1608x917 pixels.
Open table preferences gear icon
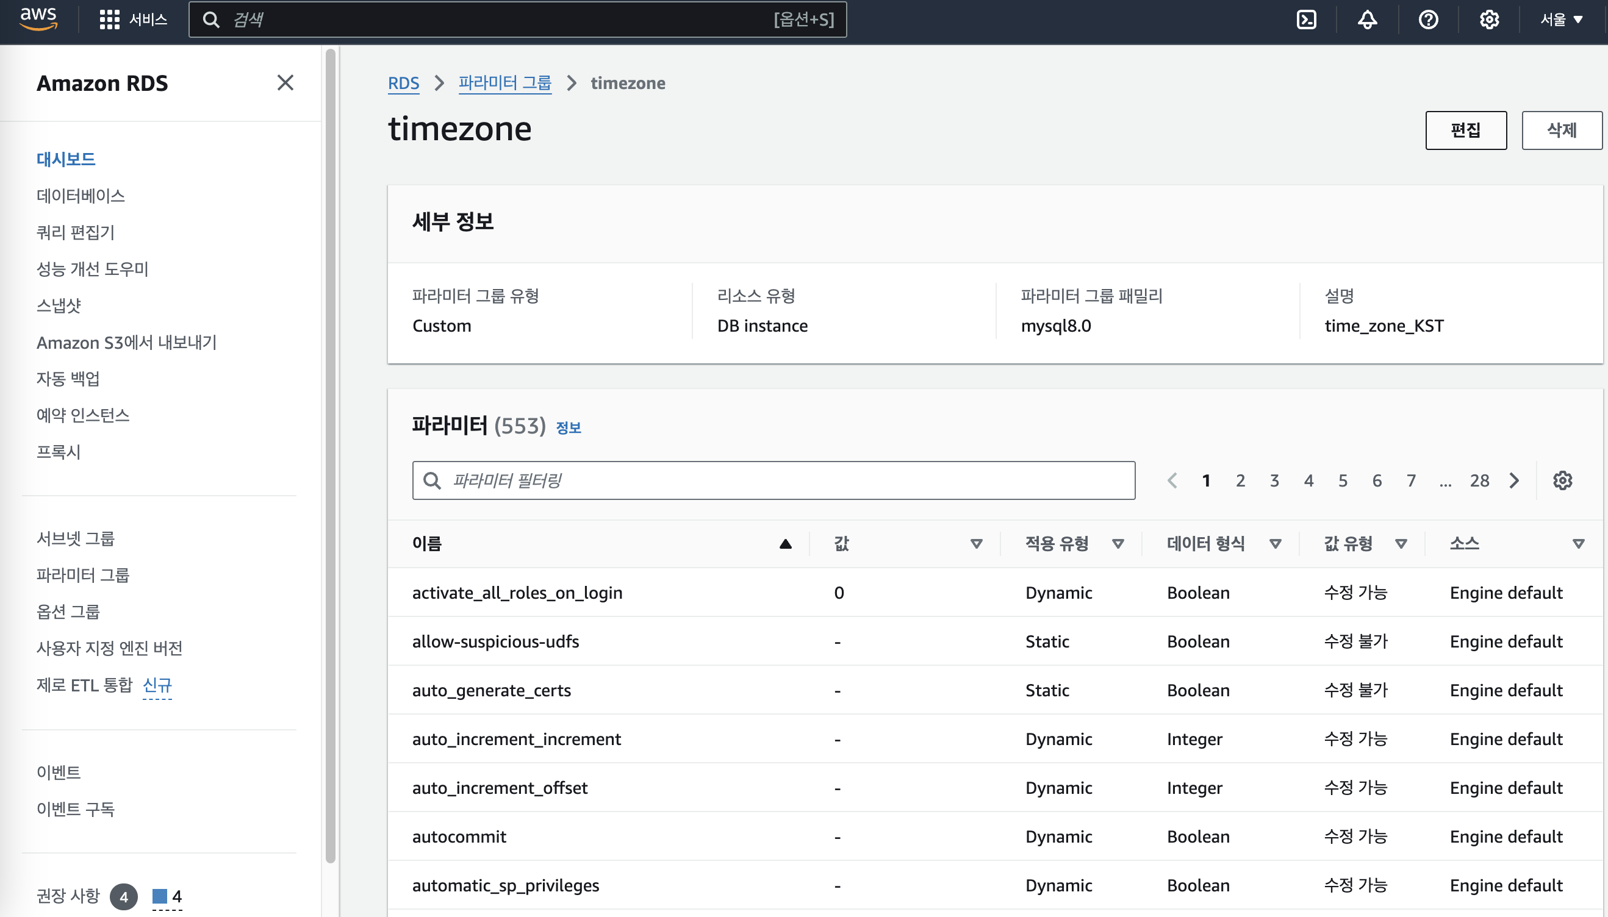point(1562,480)
